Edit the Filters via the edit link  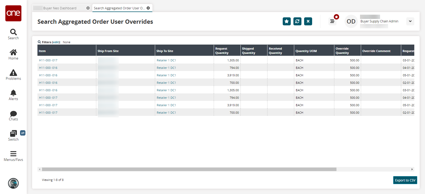point(56,42)
